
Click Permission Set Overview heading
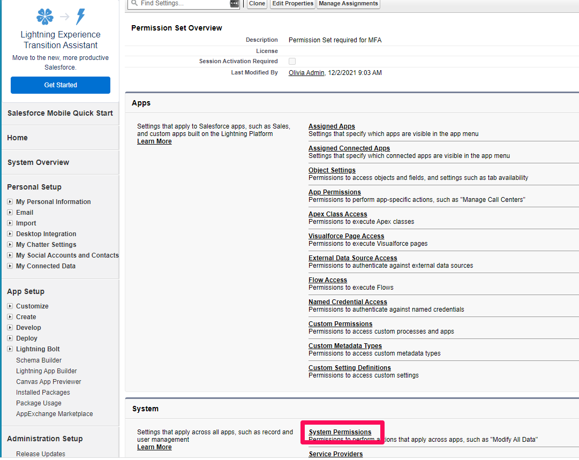point(177,28)
